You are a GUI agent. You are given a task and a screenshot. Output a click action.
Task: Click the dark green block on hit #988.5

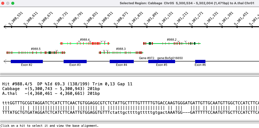pyautogui.click(x=50, y=53)
